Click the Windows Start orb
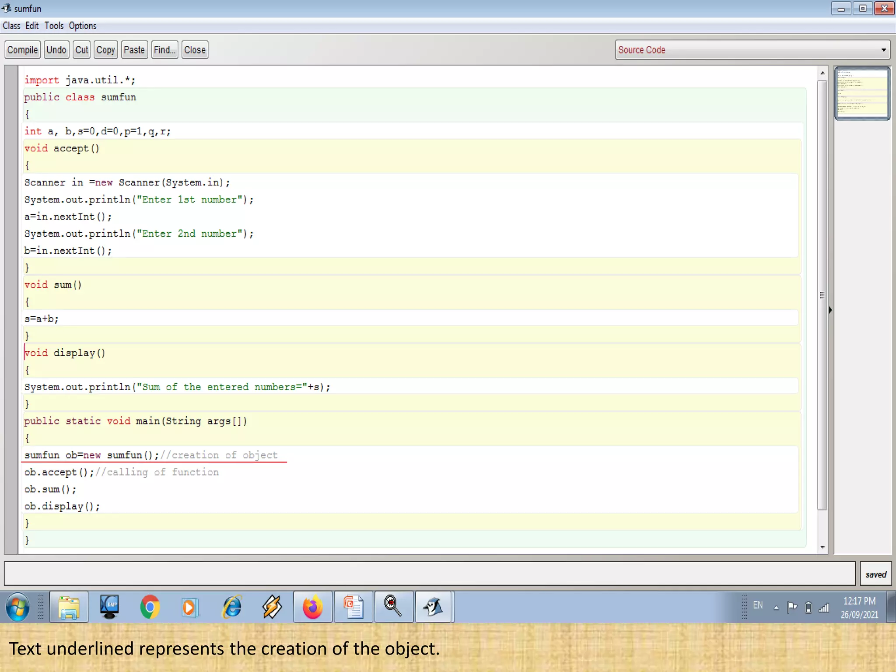The image size is (896, 672). [x=18, y=607]
